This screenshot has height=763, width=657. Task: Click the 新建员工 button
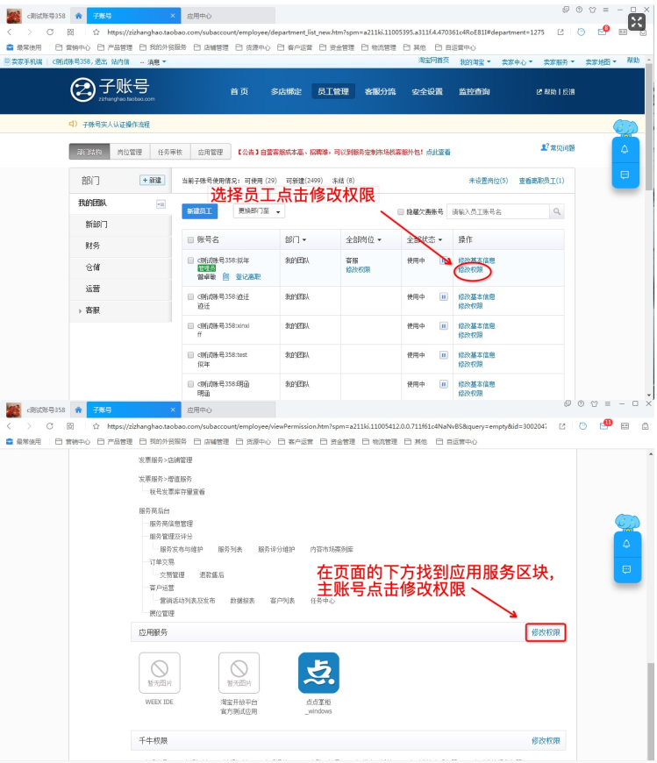click(x=199, y=211)
